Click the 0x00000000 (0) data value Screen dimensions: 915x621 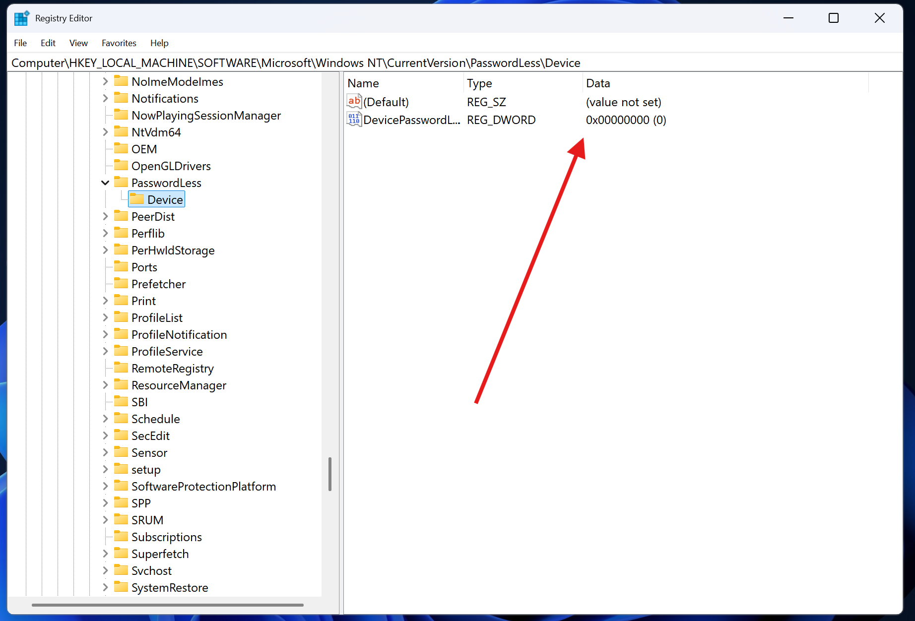626,120
